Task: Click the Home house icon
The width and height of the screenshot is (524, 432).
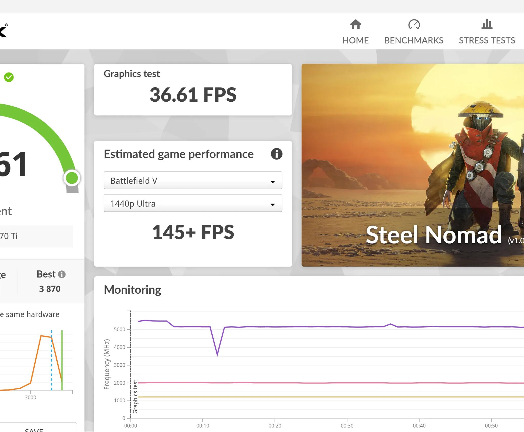Action: [x=355, y=24]
